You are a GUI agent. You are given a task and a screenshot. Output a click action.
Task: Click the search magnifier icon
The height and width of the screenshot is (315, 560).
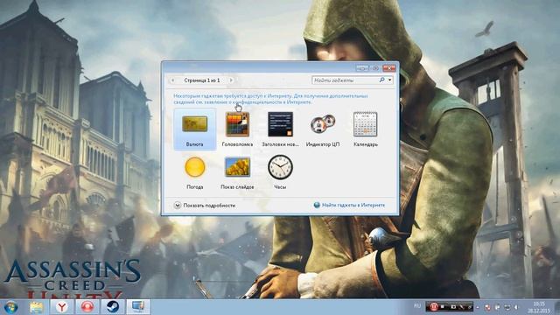381,80
